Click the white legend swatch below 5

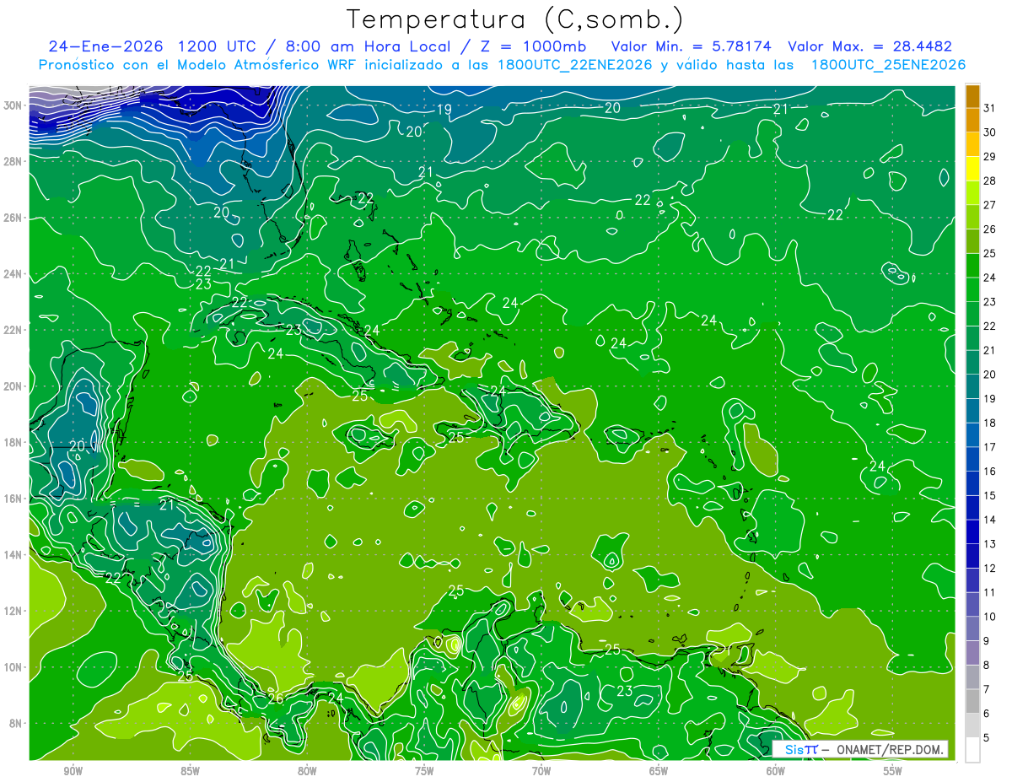pyautogui.click(x=972, y=750)
